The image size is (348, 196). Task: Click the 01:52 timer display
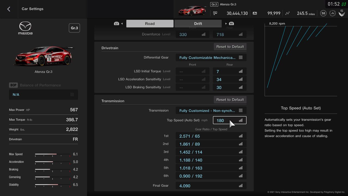tap(334, 4)
